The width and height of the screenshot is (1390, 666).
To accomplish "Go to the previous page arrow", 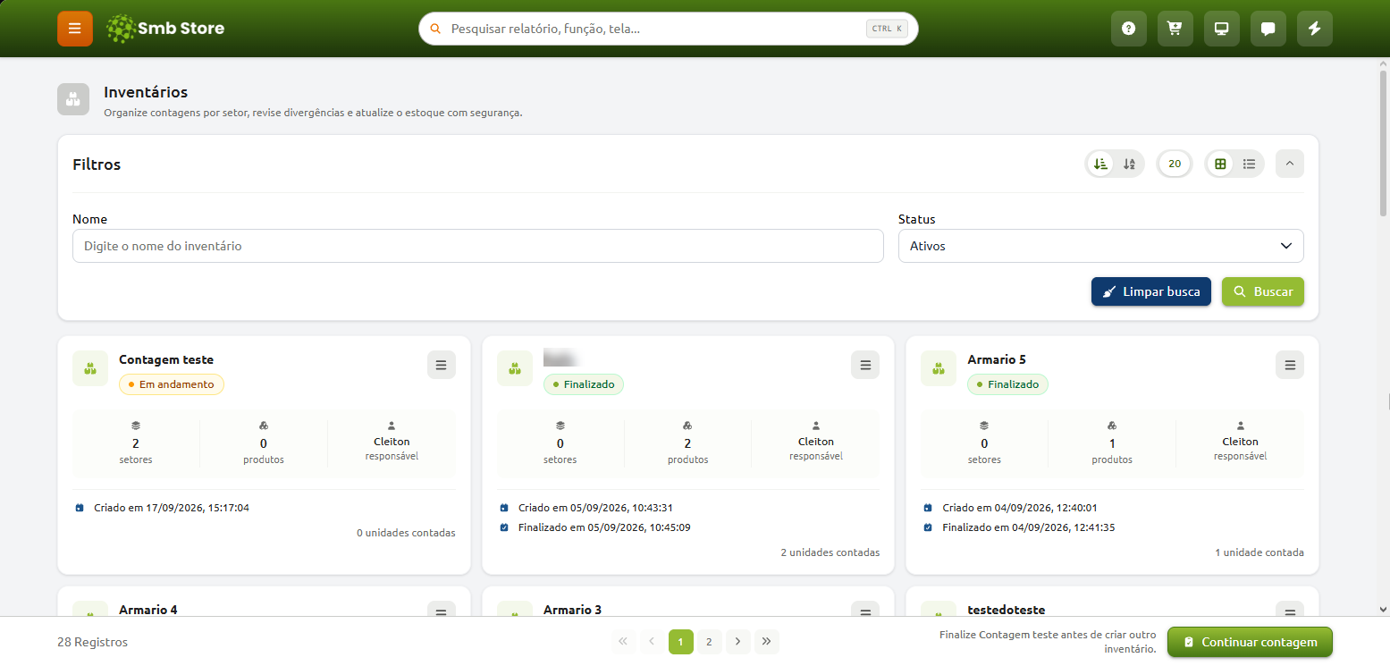I will (x=652, y=642).
